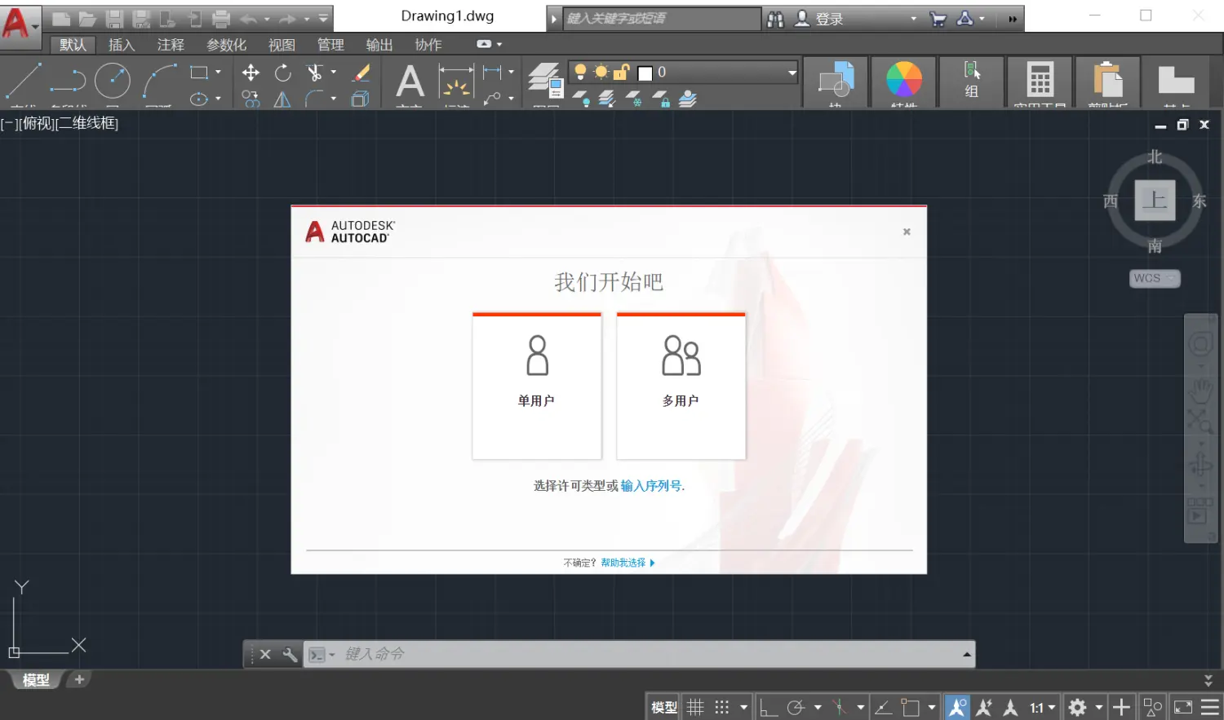Choose the 单用户 license option
Image resolution: width=1224 pixels, height=720 pixels.
tap(537, 386)
